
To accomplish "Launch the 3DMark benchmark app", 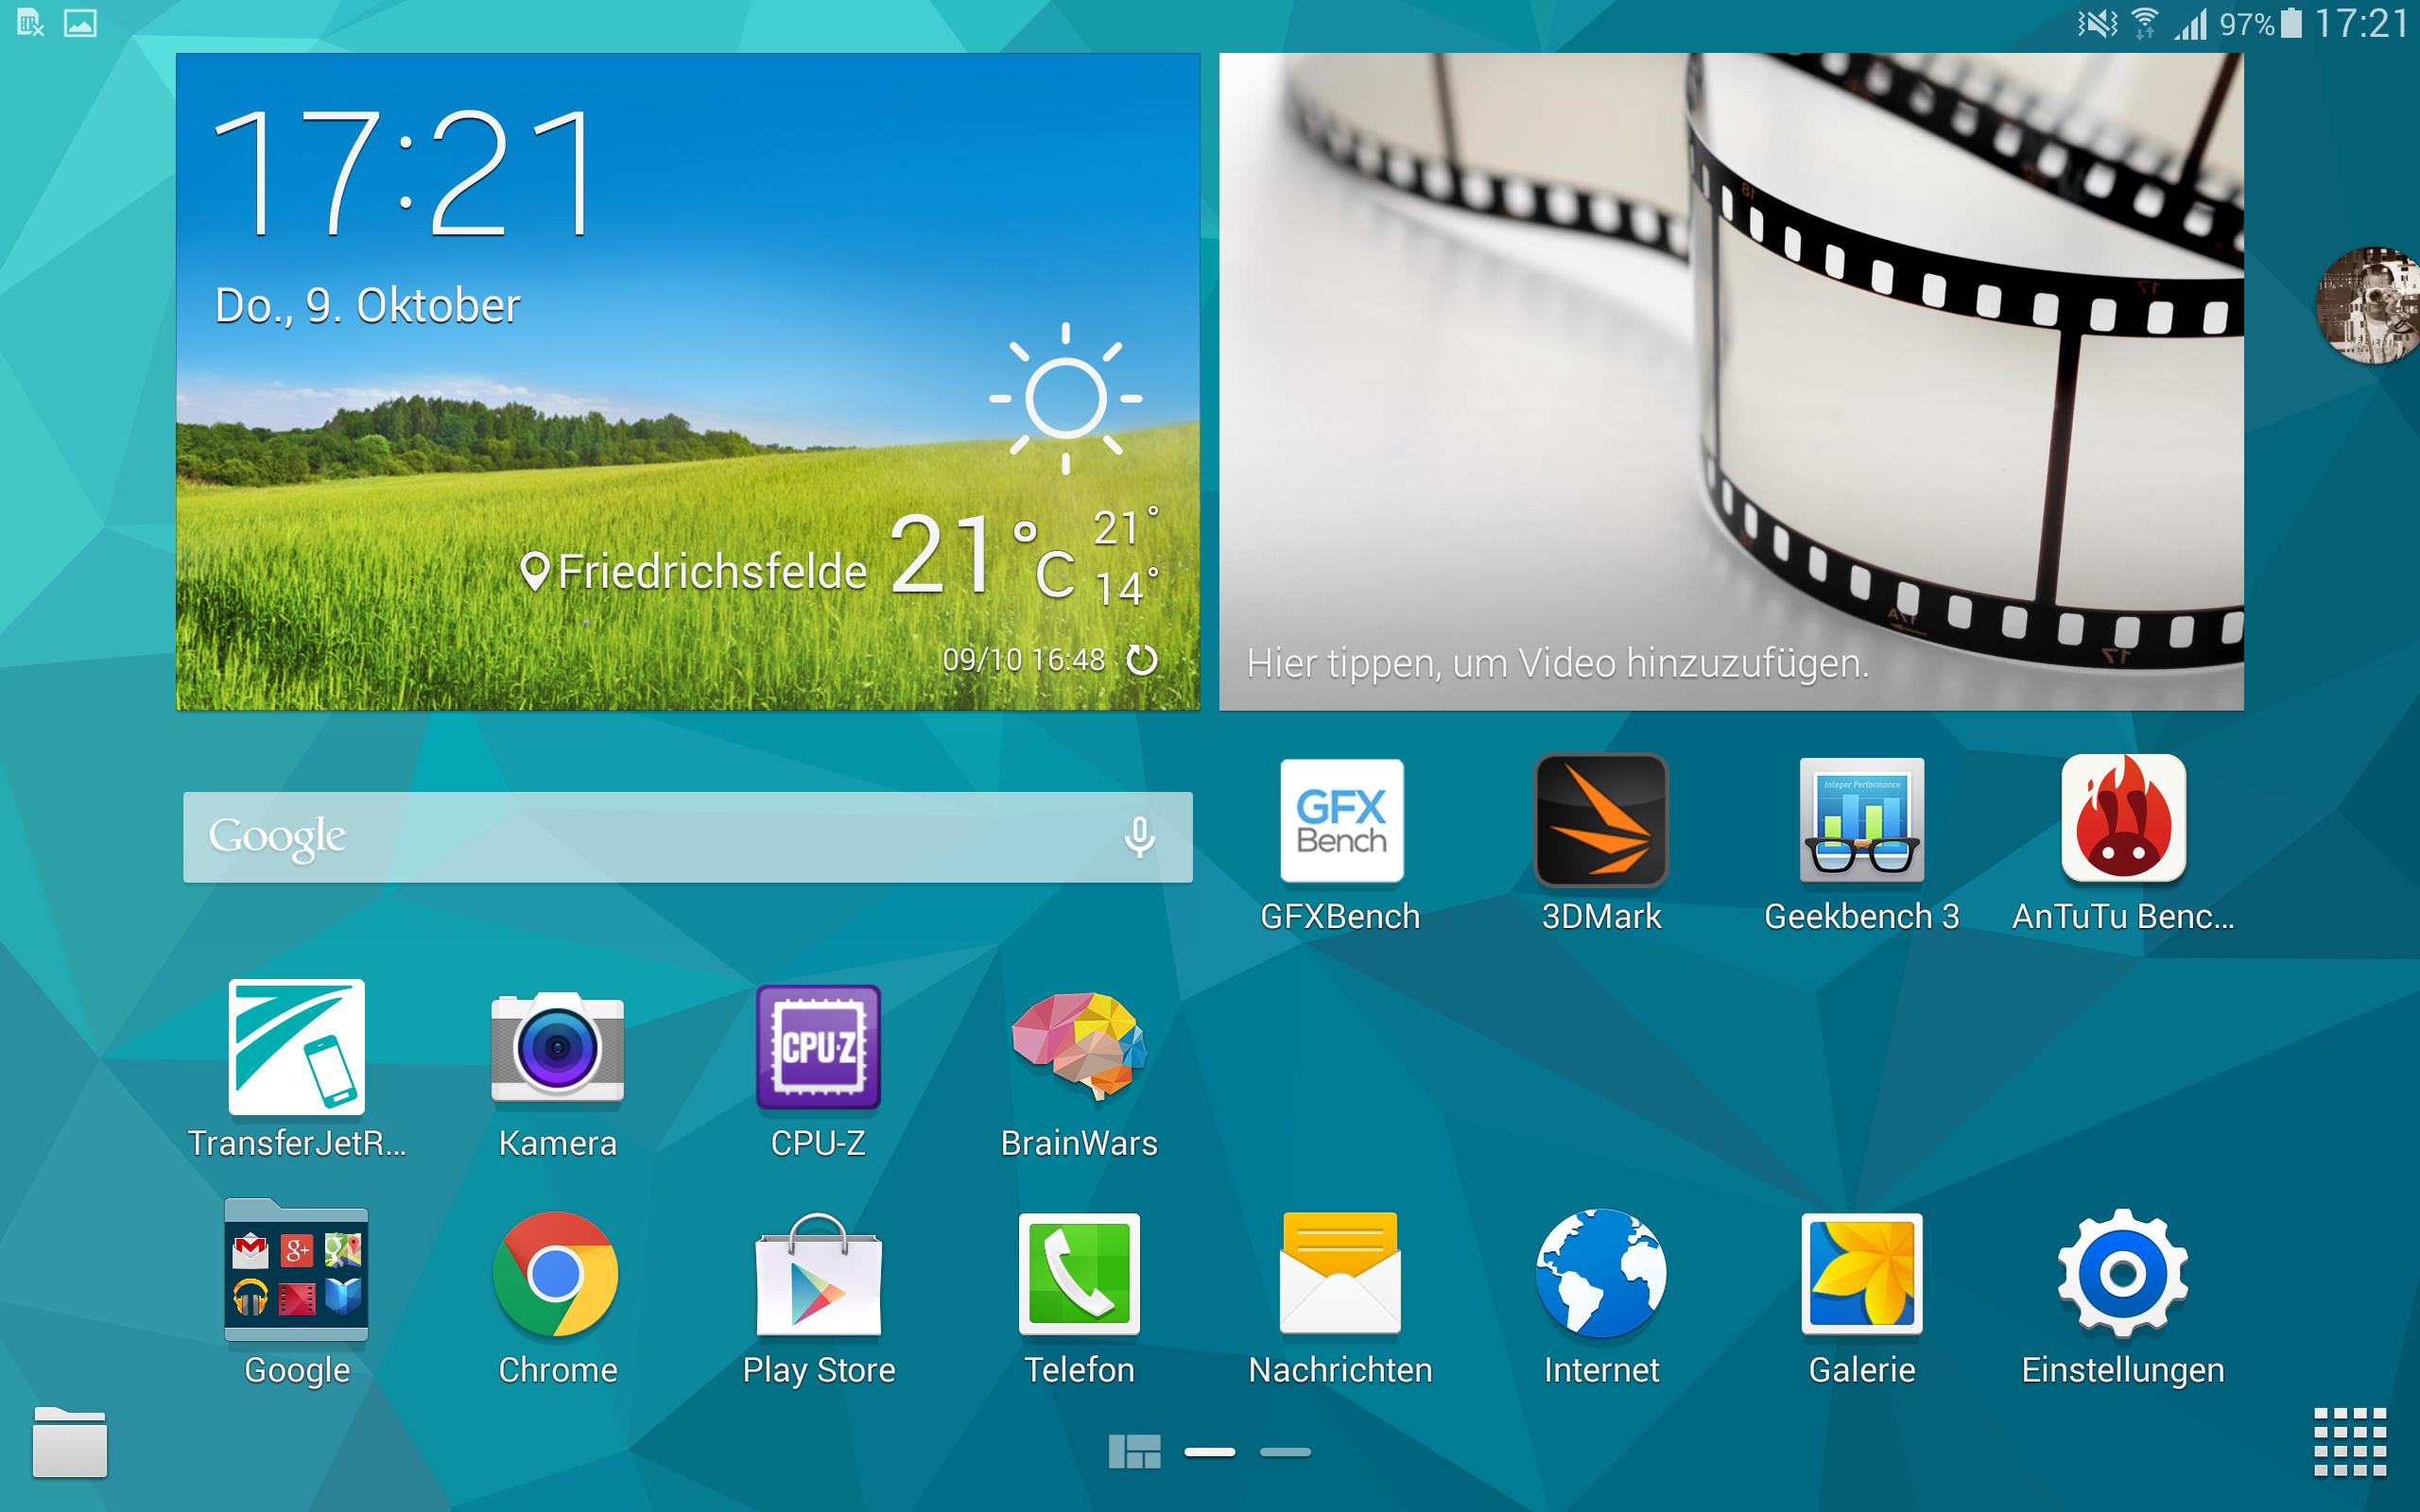I will (x=1601, y=820).
